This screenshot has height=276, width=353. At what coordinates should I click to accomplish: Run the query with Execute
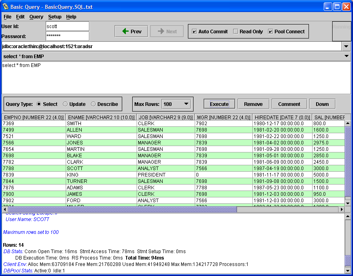(x=219, y=104)
